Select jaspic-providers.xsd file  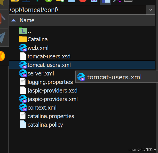[52, 91]
